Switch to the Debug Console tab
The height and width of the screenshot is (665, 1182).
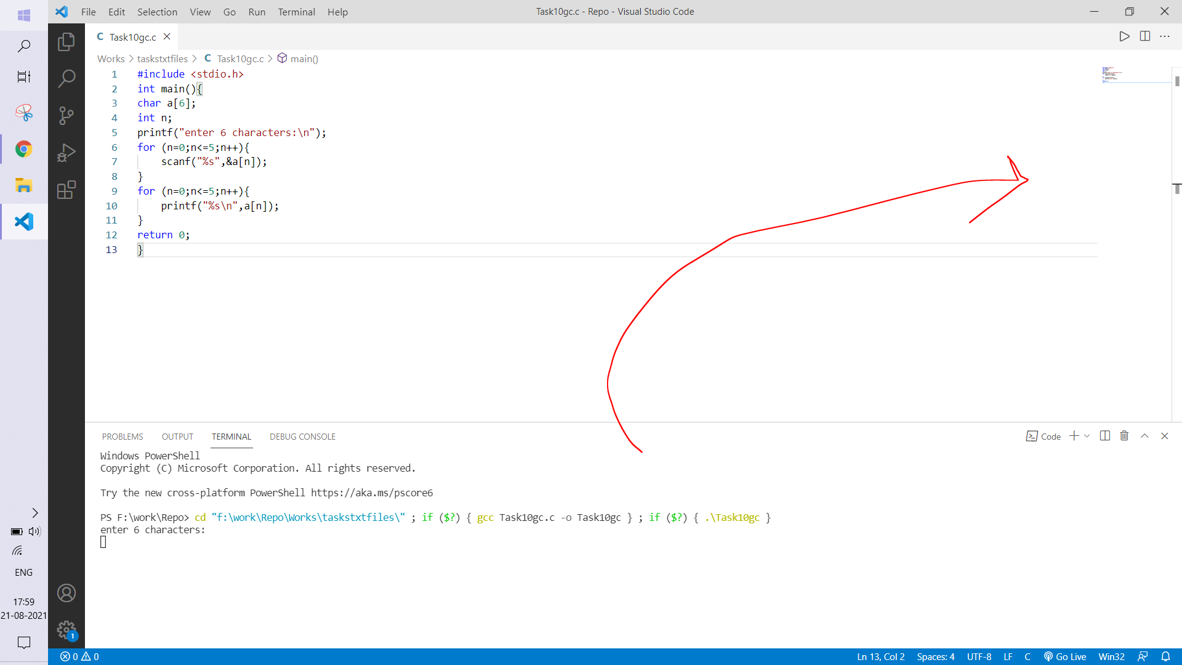point(302,436)
